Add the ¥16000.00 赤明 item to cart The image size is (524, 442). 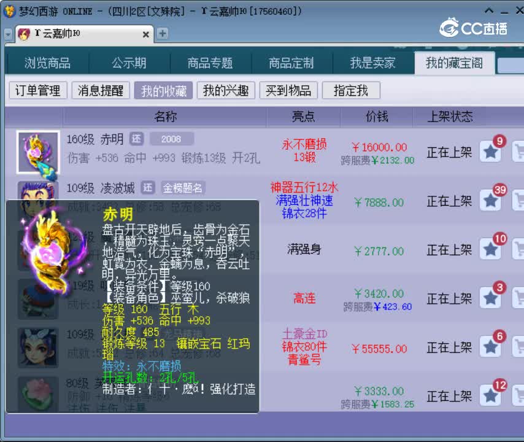(518, 152)
